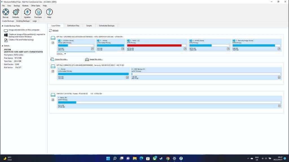Click the monitor icon for imaging selected disks
Image resolution: width=289 pixels, height=162 pixels.
point(6,31)
